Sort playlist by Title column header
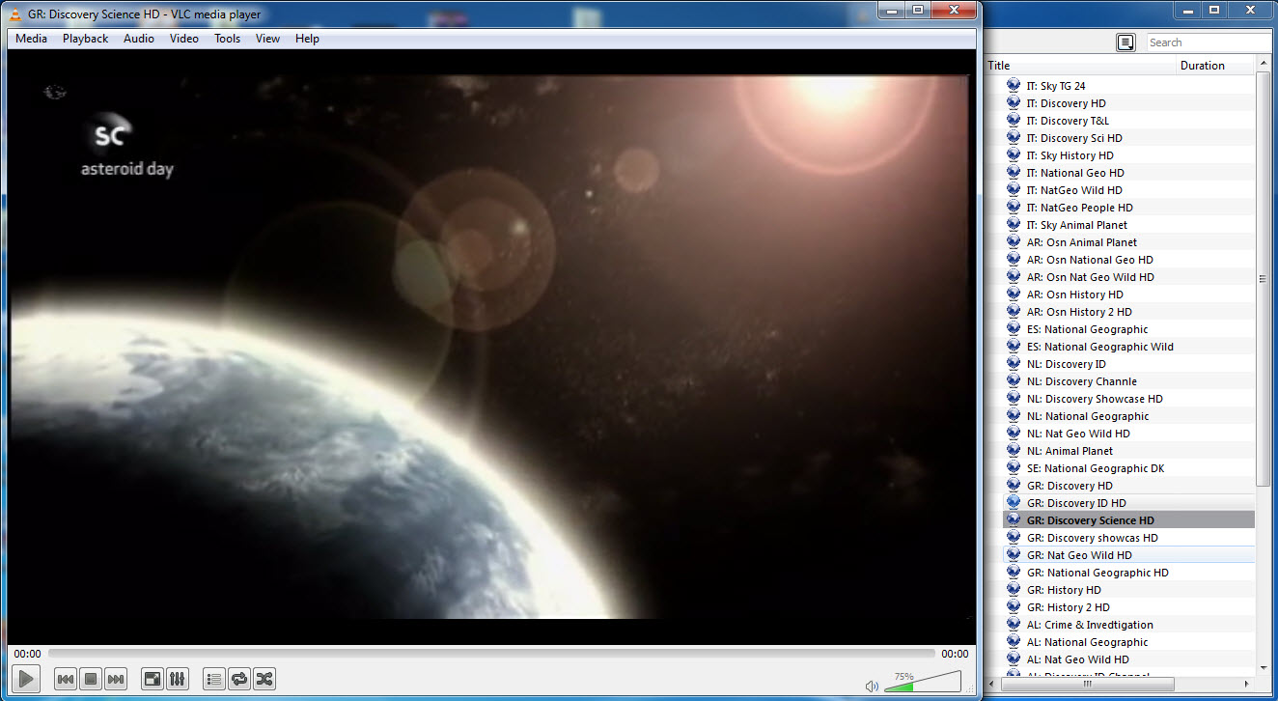The image size is (1278, 701). coord(1081,66)
